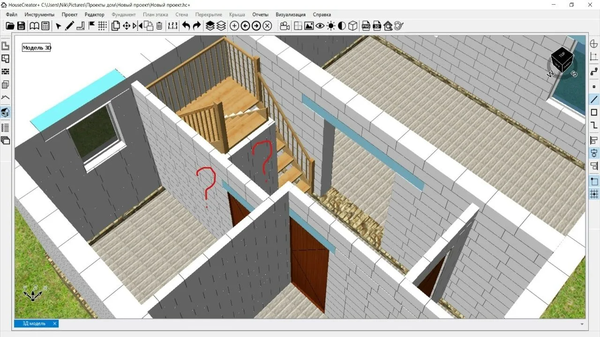Open the calculator tool

pos(45,26)
